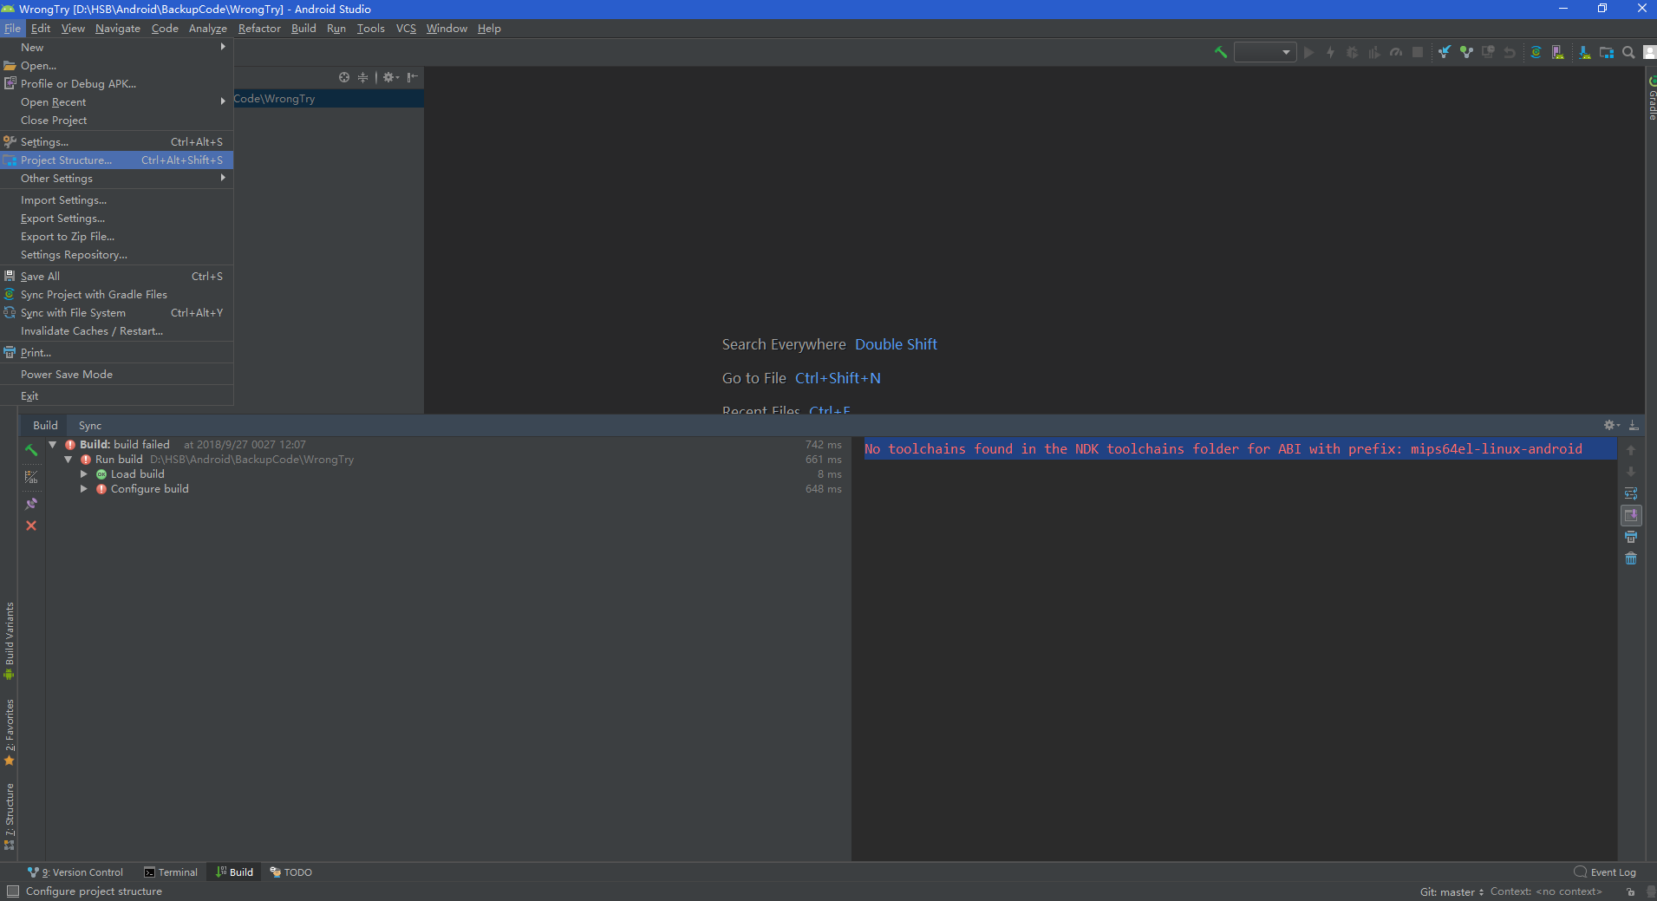The image size is (1657, 901).
Task: Toggle the Pin tab icon in Build panel
Action: pos(31,504)
